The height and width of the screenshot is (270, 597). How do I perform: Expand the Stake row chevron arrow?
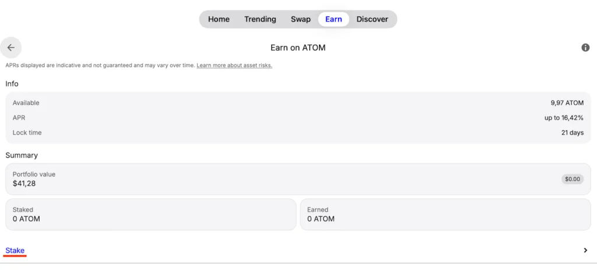[x=585, y=250]
